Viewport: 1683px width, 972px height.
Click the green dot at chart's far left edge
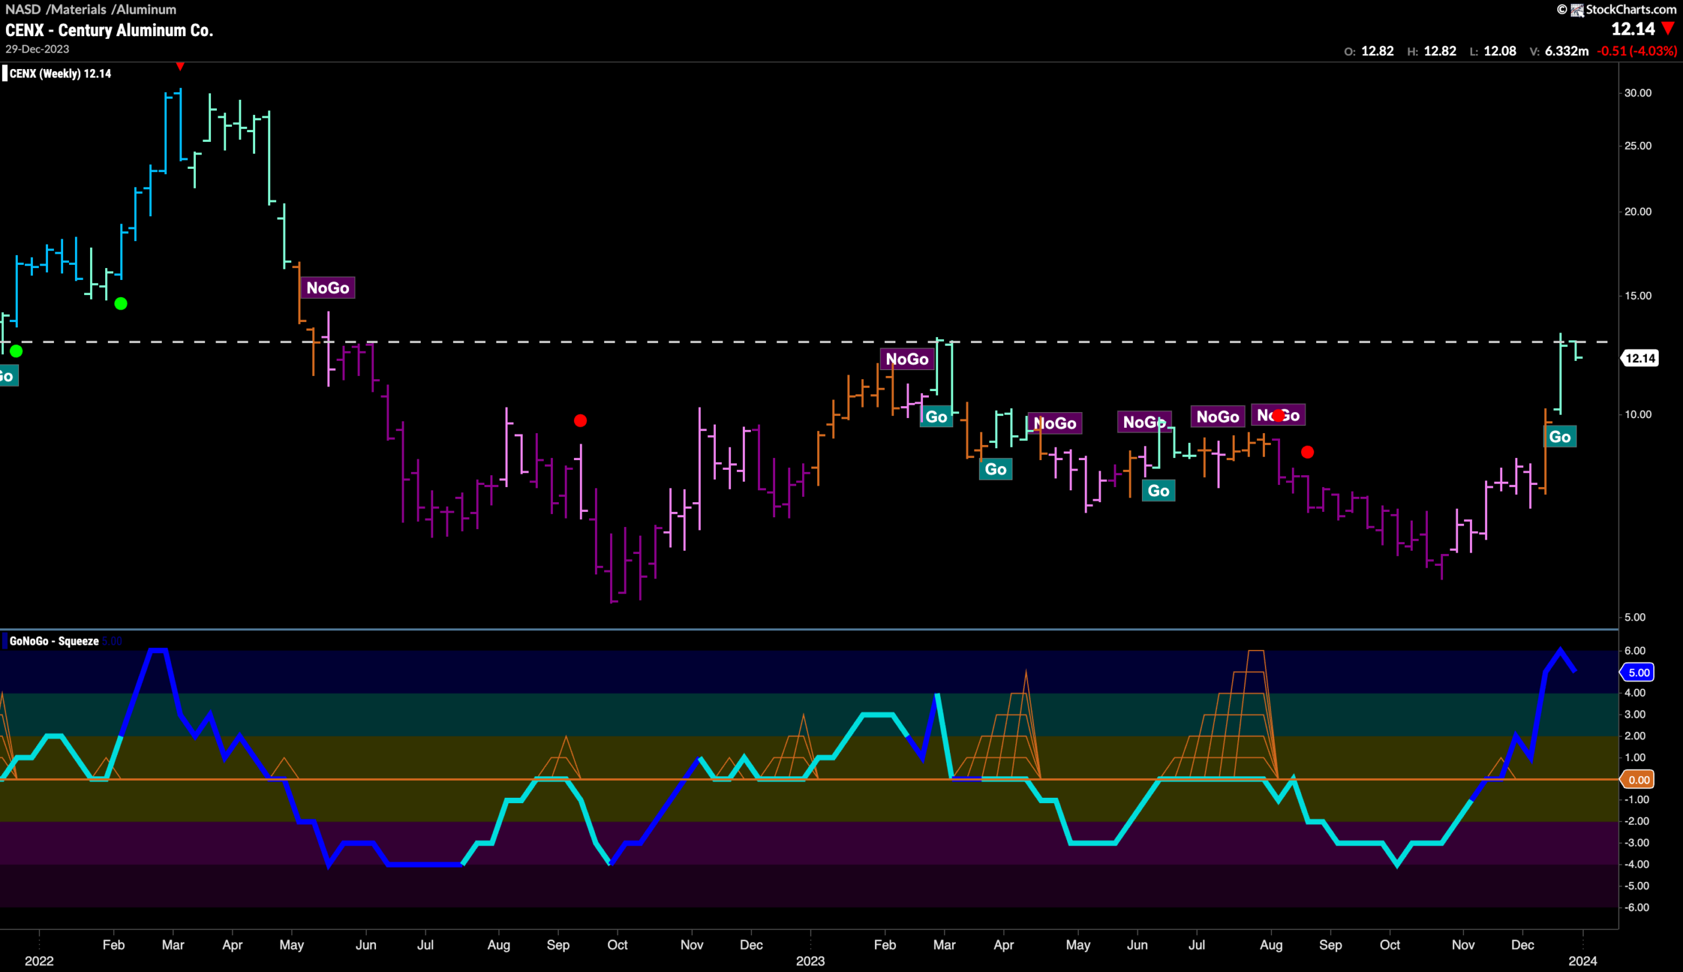tap(16, 351)
